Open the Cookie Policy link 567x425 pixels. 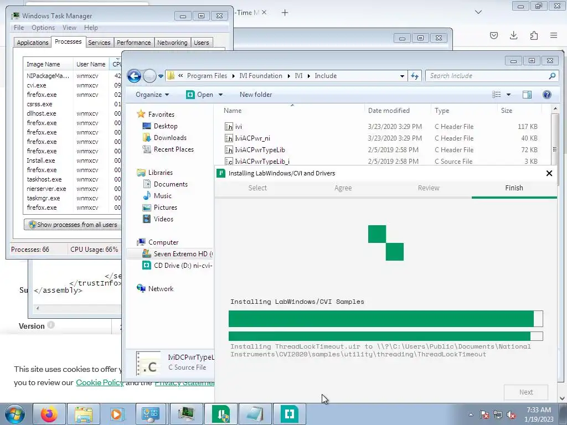point(100,382)
